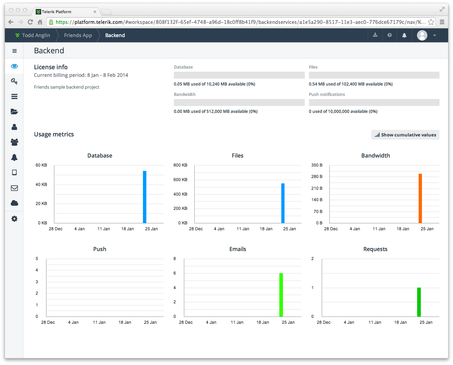453x365 pixels.
Task: Open the help question mark icon
Action: tap(390, 35)
